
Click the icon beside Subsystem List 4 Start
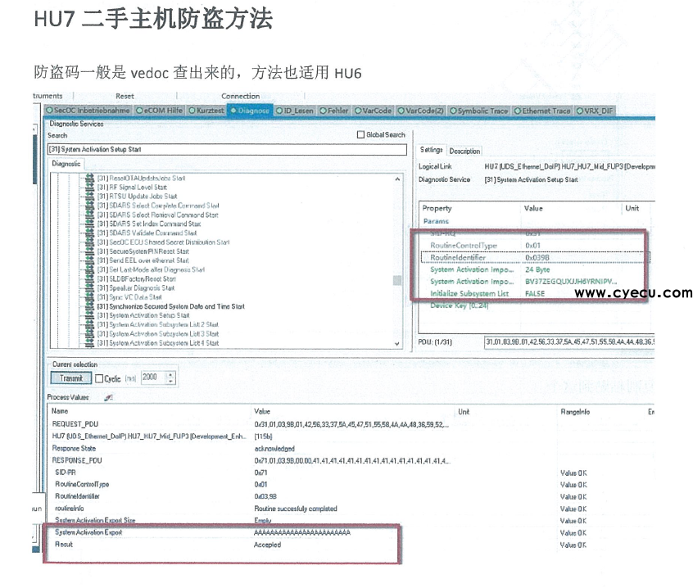click(x=90, y=343)
